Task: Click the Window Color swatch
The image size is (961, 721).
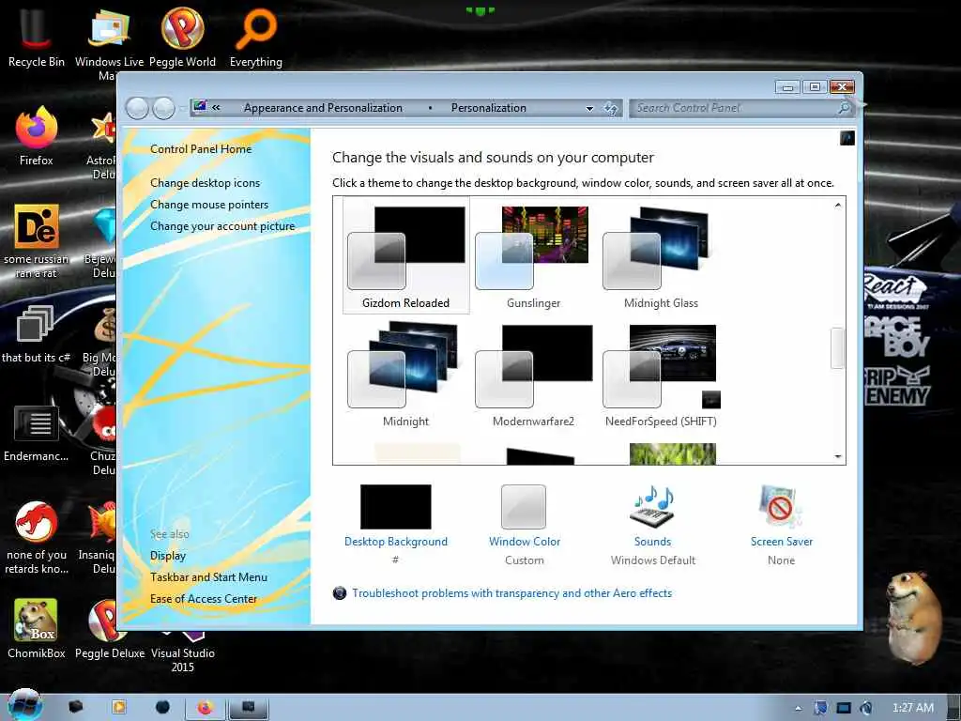Action: [524, 506]
